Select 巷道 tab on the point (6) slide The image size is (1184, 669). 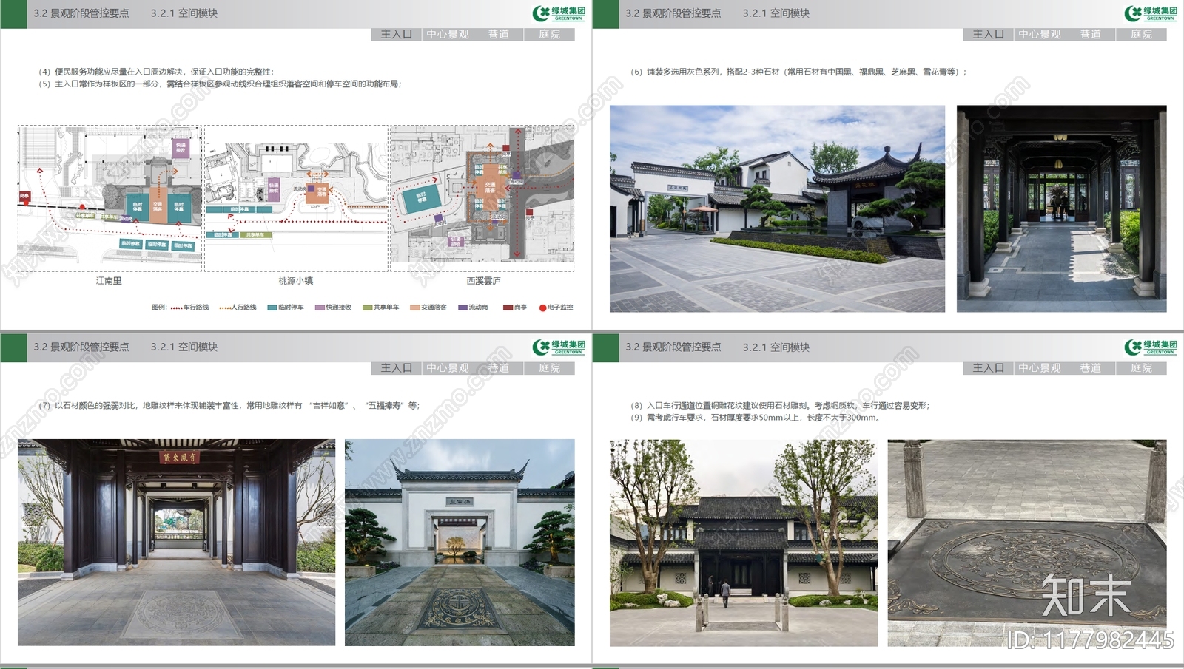pyautogui.click(x=1090, y=35)
